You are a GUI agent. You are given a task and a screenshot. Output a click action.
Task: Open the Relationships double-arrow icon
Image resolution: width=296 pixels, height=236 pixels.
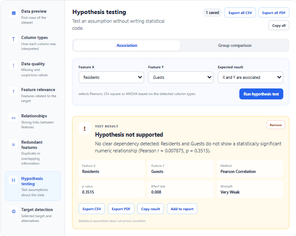point(14,118)
